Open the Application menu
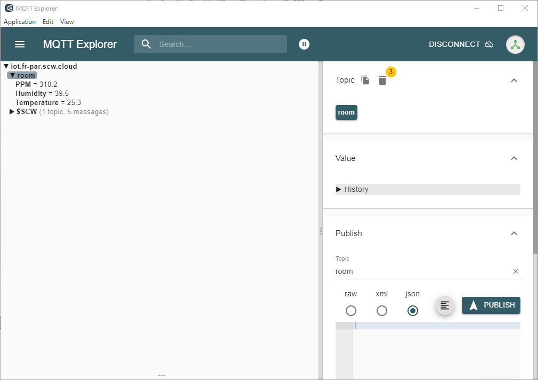538x380 pixels. 20,22
